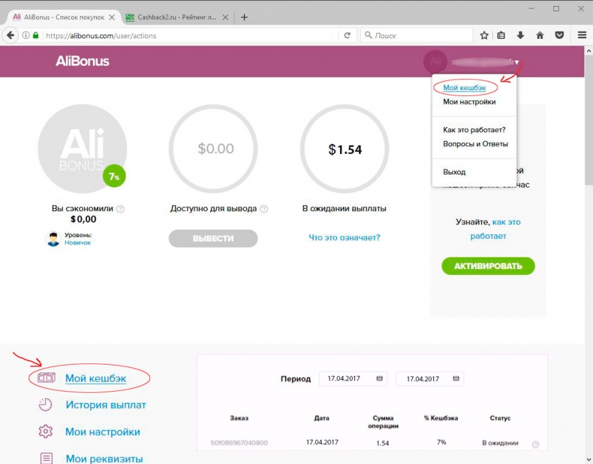
Task: Open a new tab with plus button
Action: [244, 17]
